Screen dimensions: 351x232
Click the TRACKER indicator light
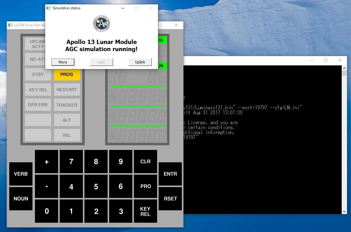(67, 105)
